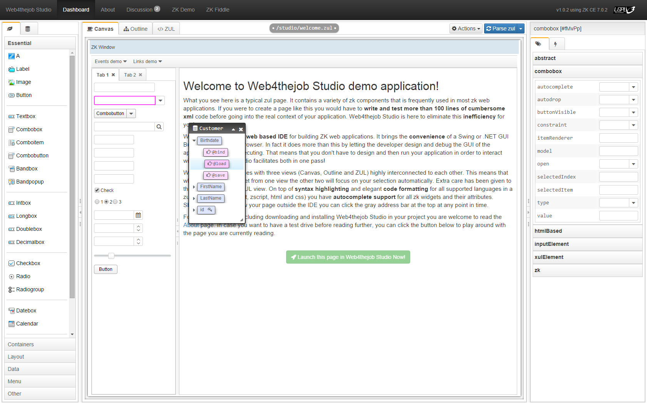Pick the Label widget from palette

click(x=19, y=69)
